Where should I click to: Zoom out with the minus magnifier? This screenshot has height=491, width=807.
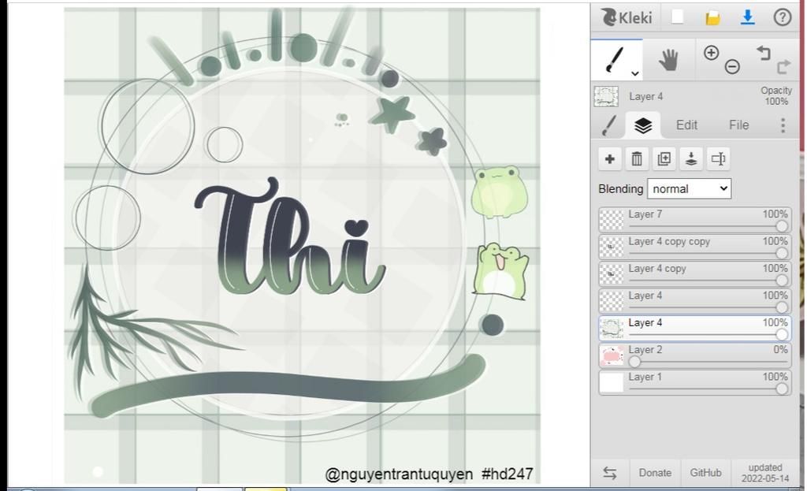point(732,66)
